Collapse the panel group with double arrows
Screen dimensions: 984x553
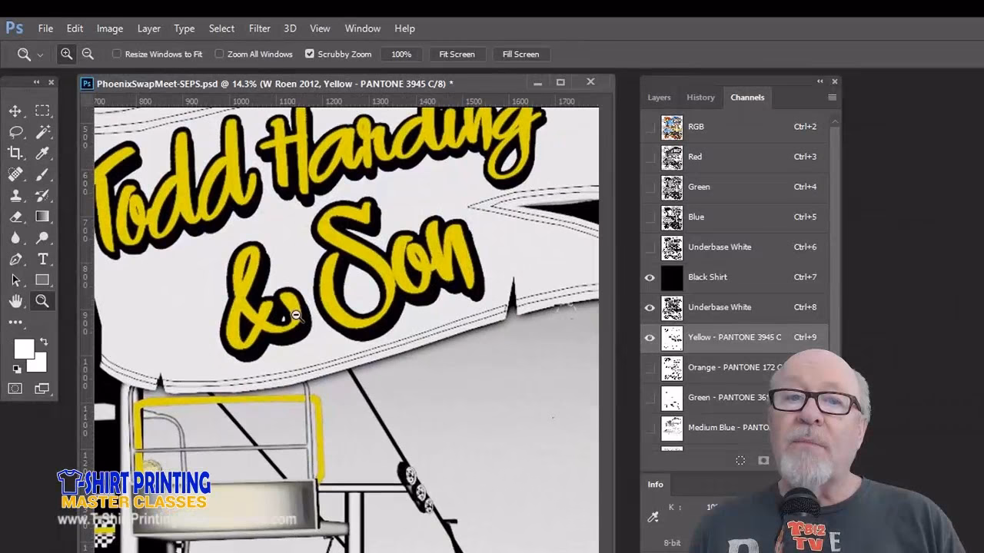click(x=819, y=81)
